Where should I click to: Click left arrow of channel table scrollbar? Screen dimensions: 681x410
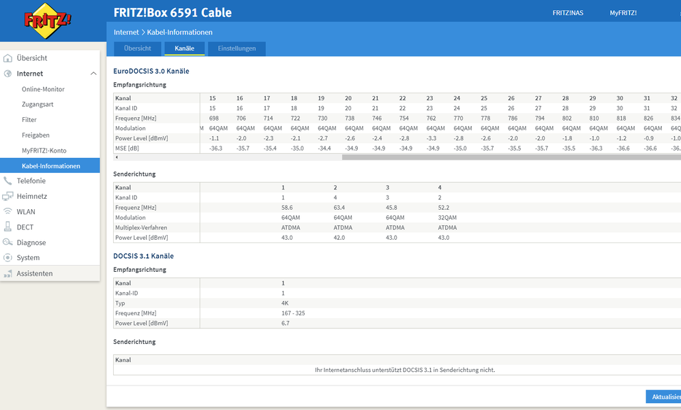tap(117, 157)
